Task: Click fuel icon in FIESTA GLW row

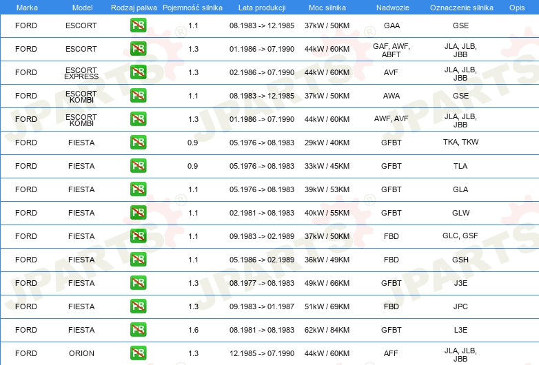Action: 138,213
